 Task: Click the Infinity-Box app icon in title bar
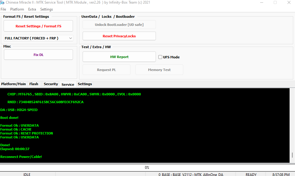pos(2,2)
